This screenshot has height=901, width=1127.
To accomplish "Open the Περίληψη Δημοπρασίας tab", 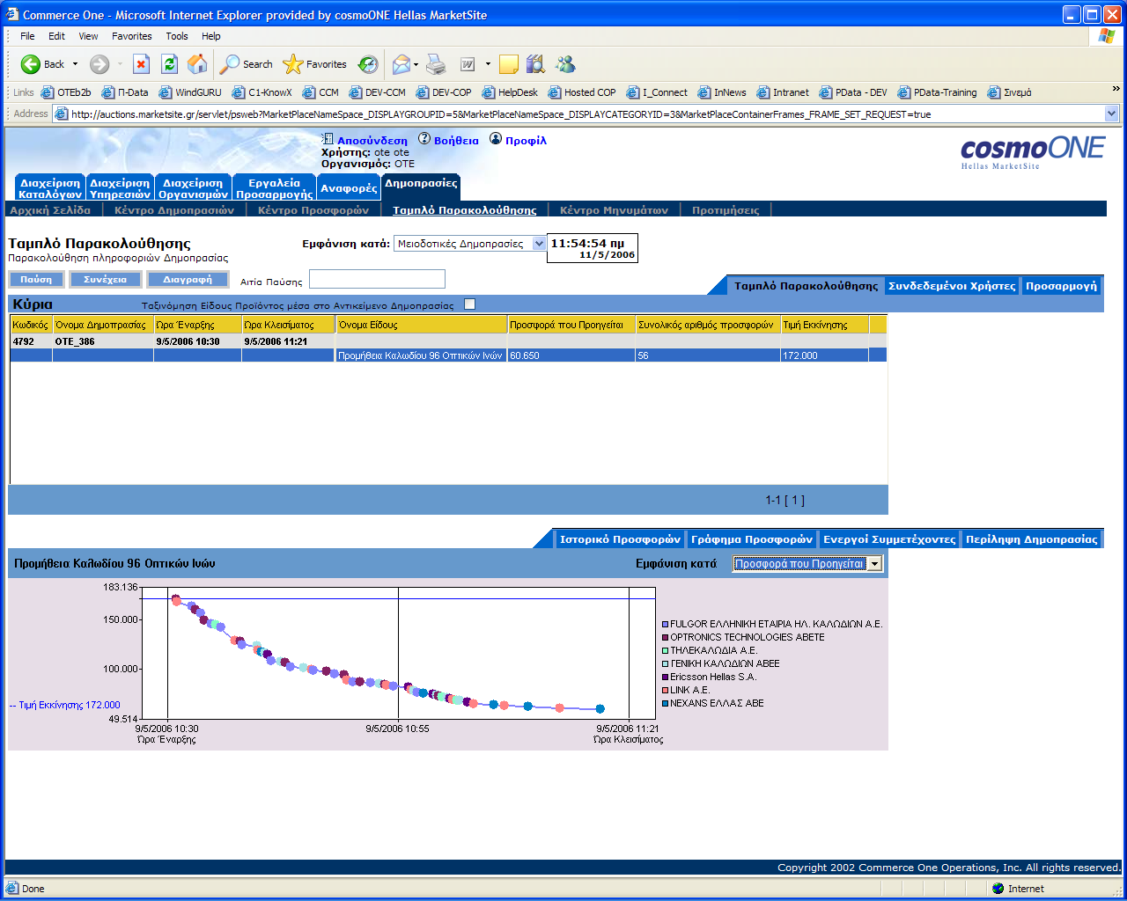I will coord(1031,539).
